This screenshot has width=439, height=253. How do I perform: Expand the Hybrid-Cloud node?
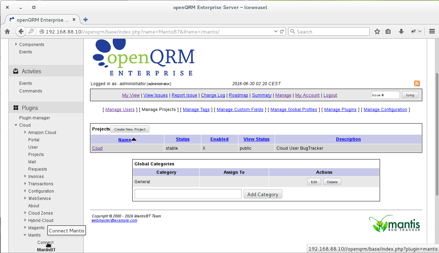click(x=25, y=220)
